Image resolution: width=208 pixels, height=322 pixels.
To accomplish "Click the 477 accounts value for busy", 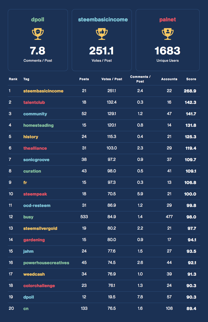I will (169, 217).
